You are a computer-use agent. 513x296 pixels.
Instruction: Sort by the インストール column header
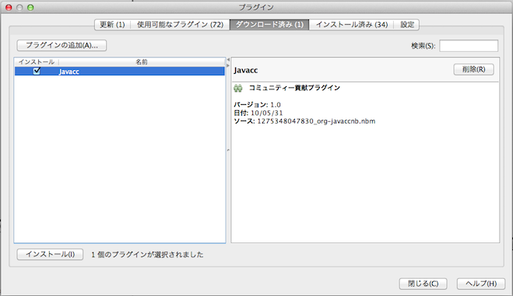(37, 61)
